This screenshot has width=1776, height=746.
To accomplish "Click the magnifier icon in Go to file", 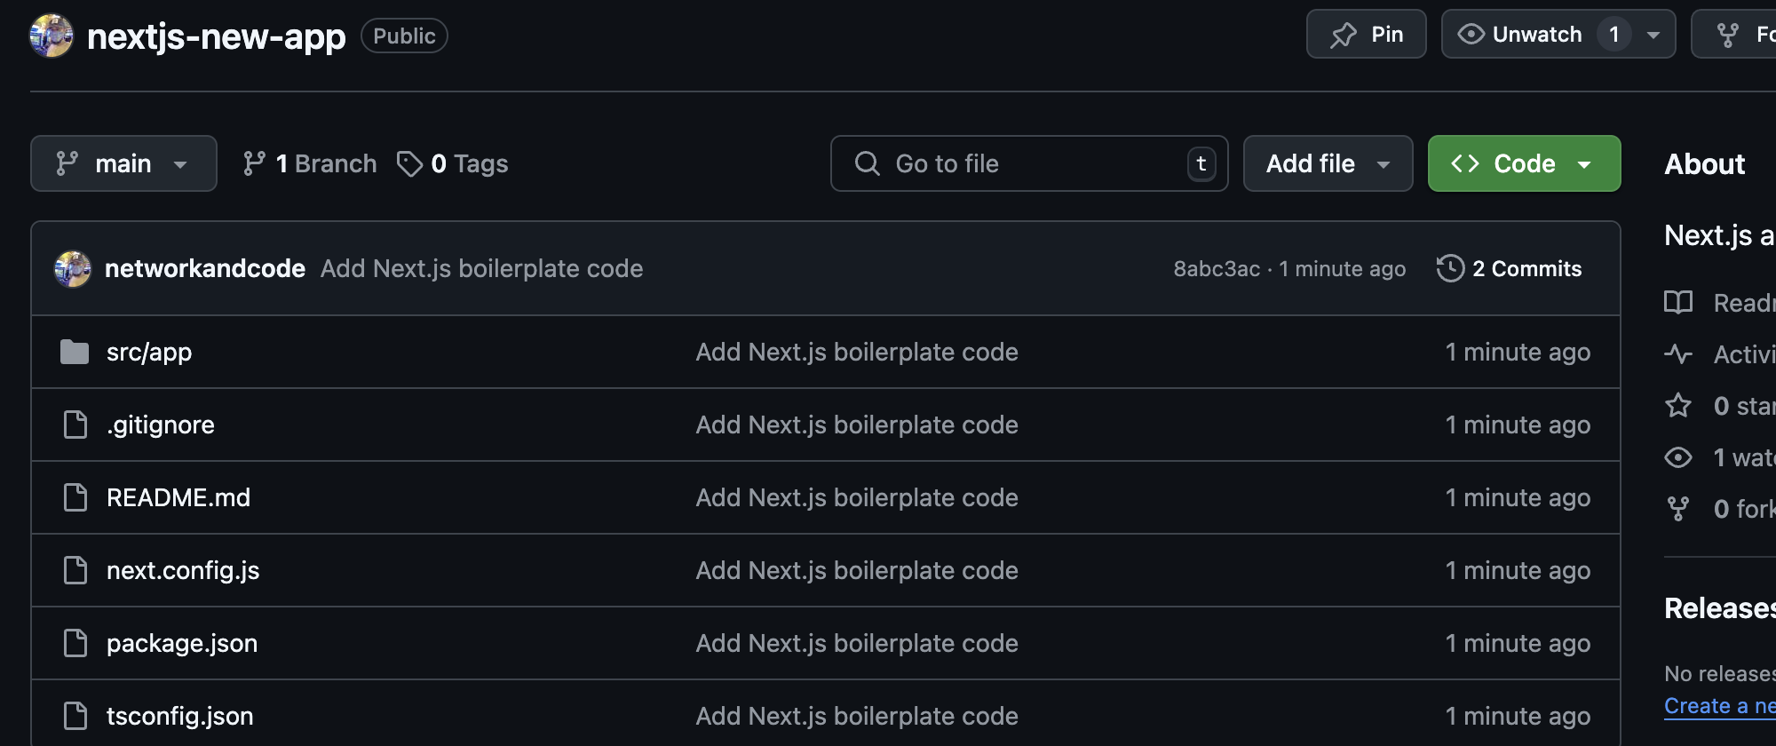I will (867, 163).
